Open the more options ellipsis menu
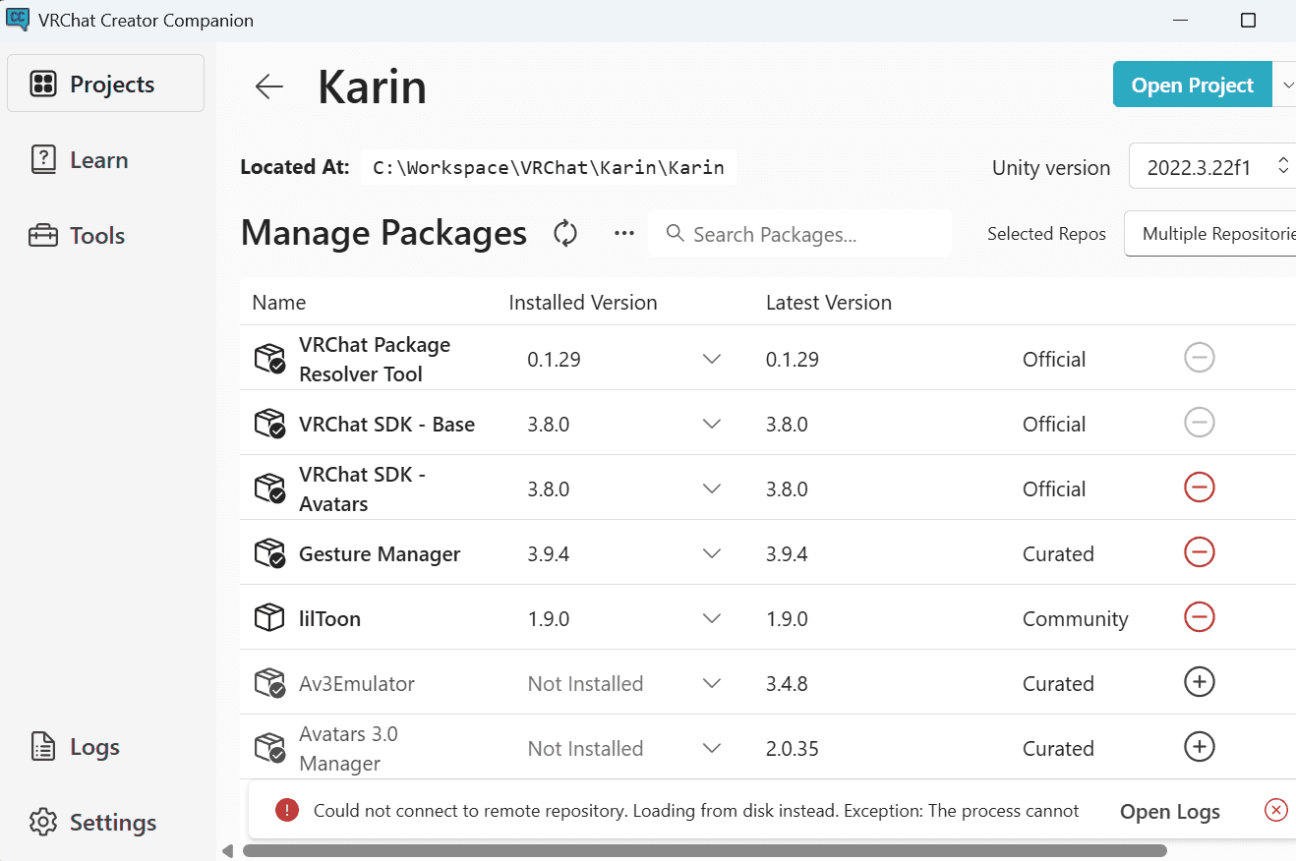Screen dimensions: 1296x861 [623, 234]
